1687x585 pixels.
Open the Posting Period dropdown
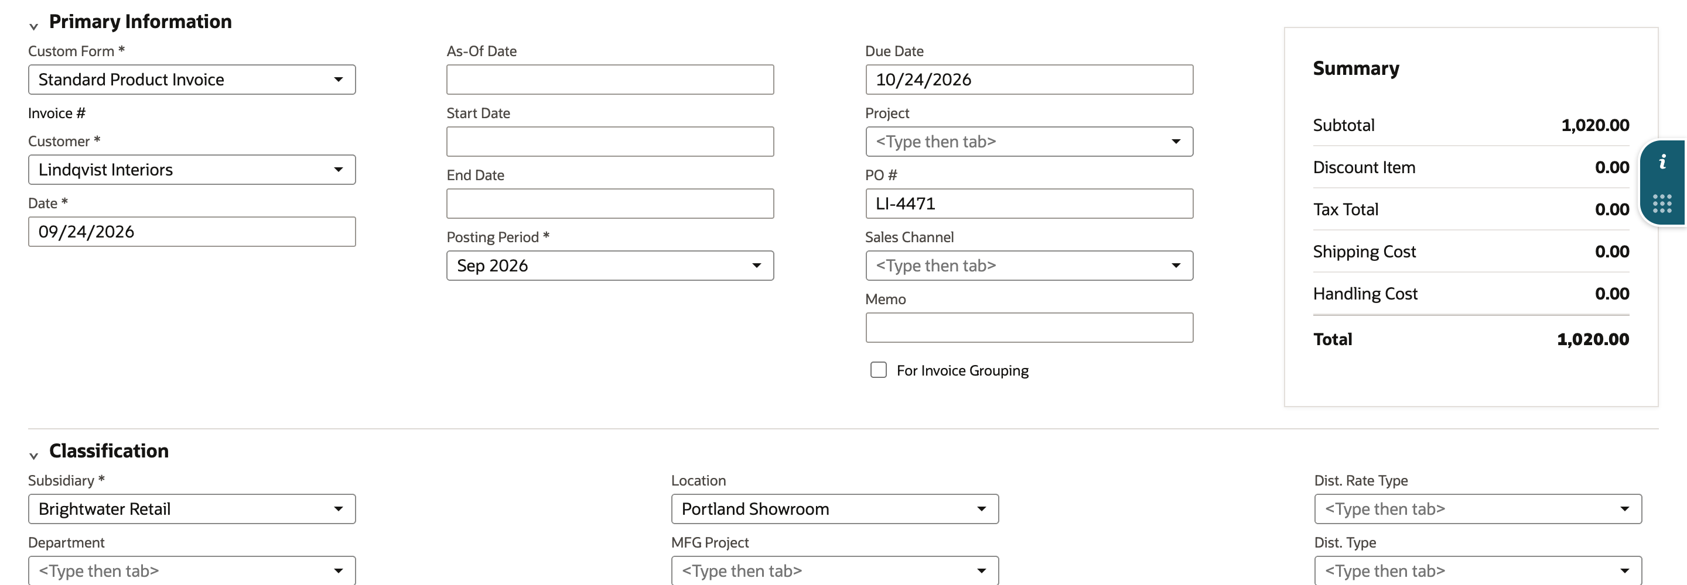click(x=610, y=266)
